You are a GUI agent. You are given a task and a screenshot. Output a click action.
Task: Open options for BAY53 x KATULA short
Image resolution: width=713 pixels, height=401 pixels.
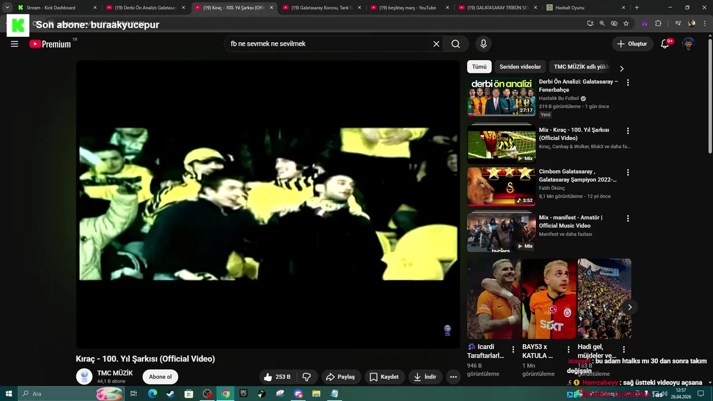pyautogui.click(x=568, y=350)
